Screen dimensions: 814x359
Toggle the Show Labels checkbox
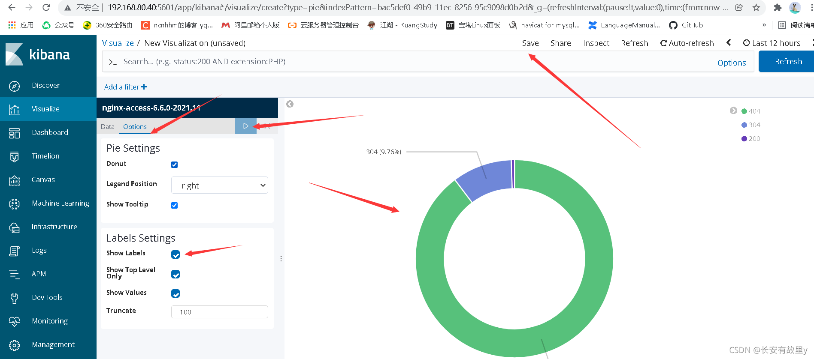click(176, 254)
